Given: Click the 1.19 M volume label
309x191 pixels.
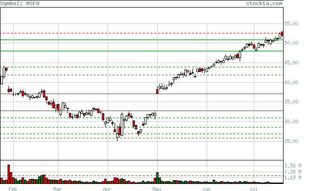Looking at the screenshot, I should (x=292, y=177).
